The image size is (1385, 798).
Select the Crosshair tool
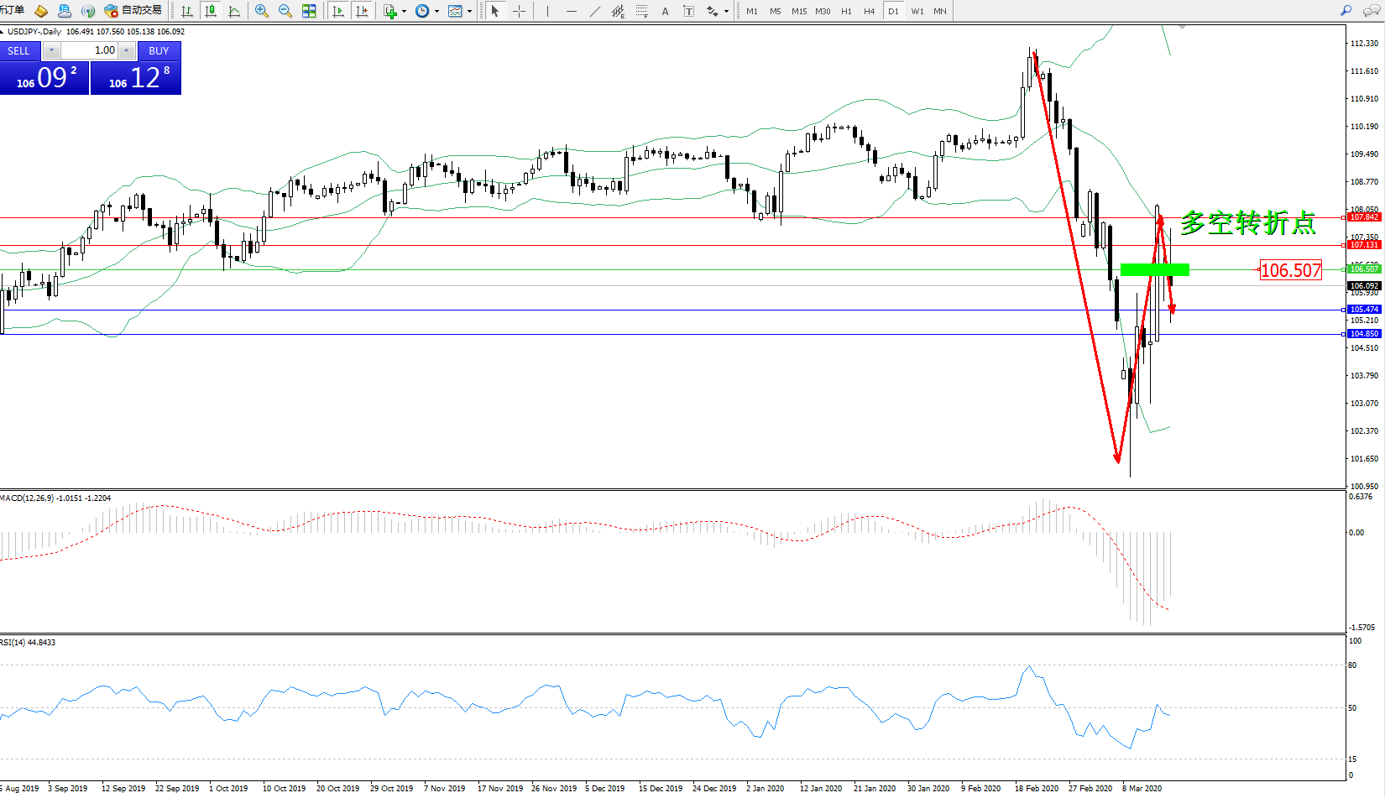(519, 11)
